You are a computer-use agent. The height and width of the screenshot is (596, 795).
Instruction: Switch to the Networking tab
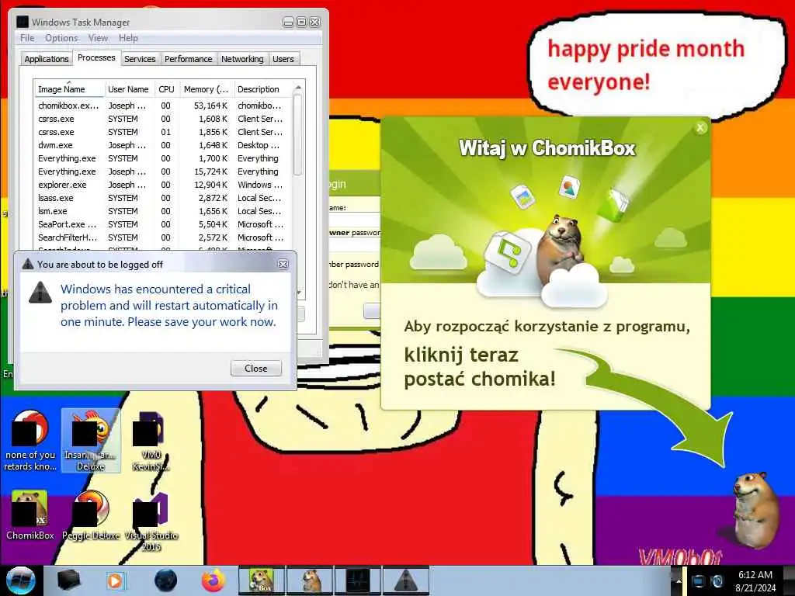click(242, 59)
